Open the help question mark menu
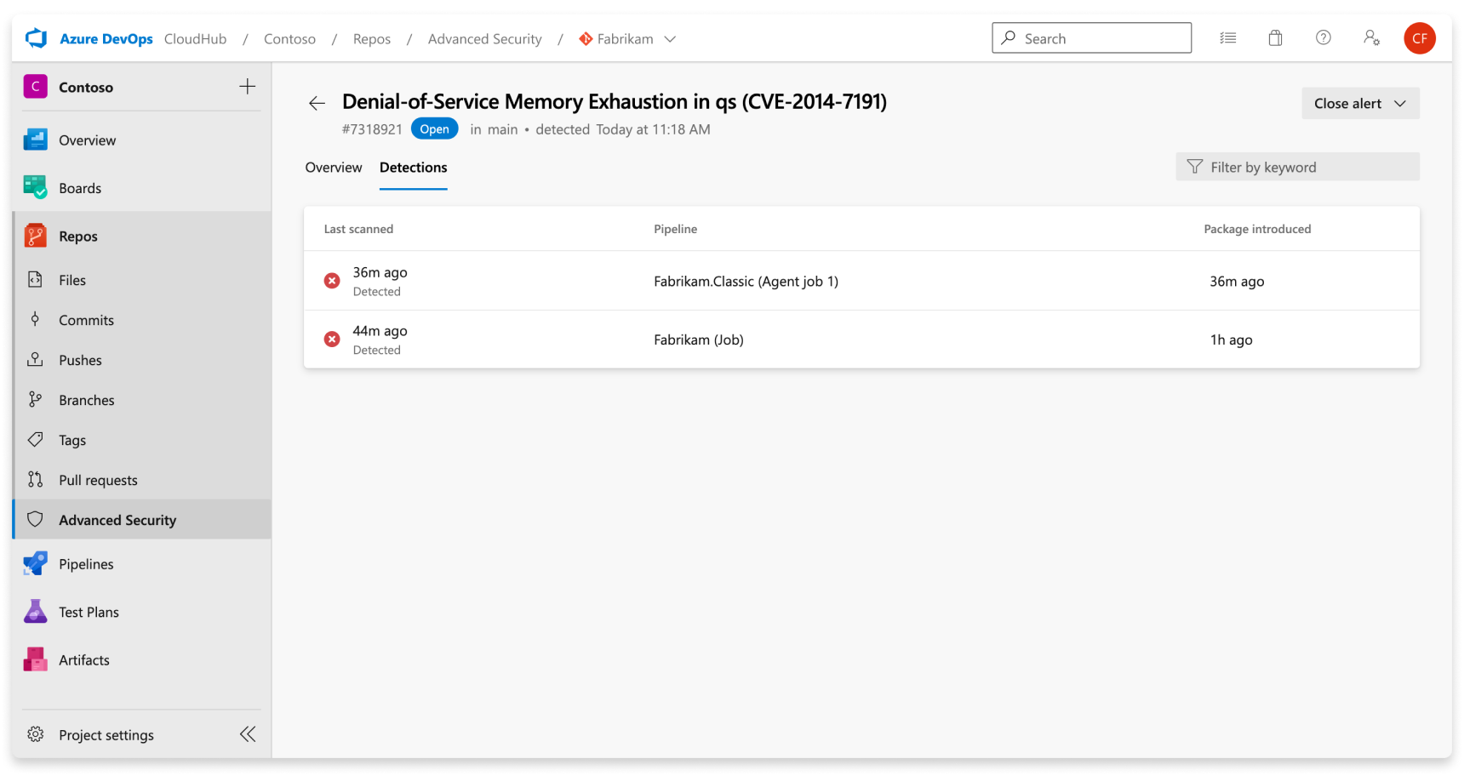 click(1323, 37)
